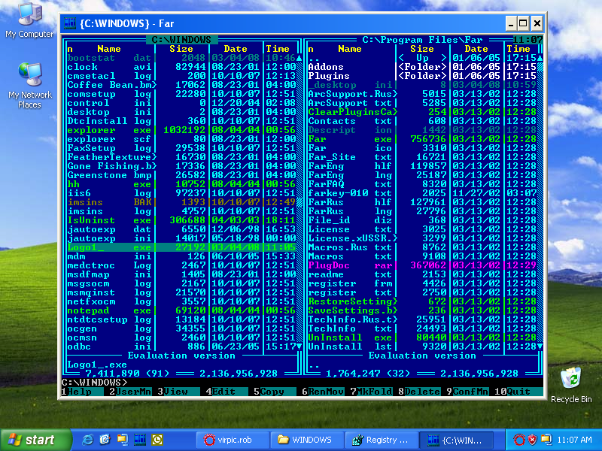Click the left panel C:\WINDOWS path title
Image resolution: width=602 pixels, height=451 pixels.
181,40
